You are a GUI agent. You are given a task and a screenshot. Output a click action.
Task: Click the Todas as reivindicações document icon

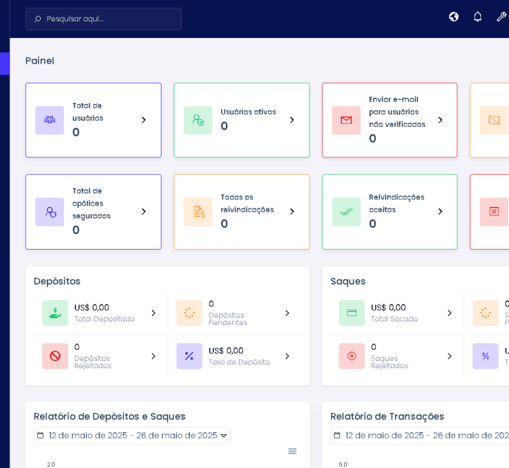click(197, 212)
